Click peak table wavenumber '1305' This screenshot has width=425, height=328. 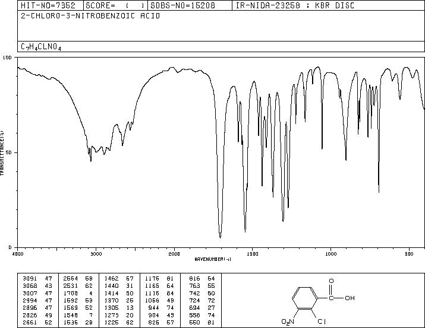coord(111,308)
